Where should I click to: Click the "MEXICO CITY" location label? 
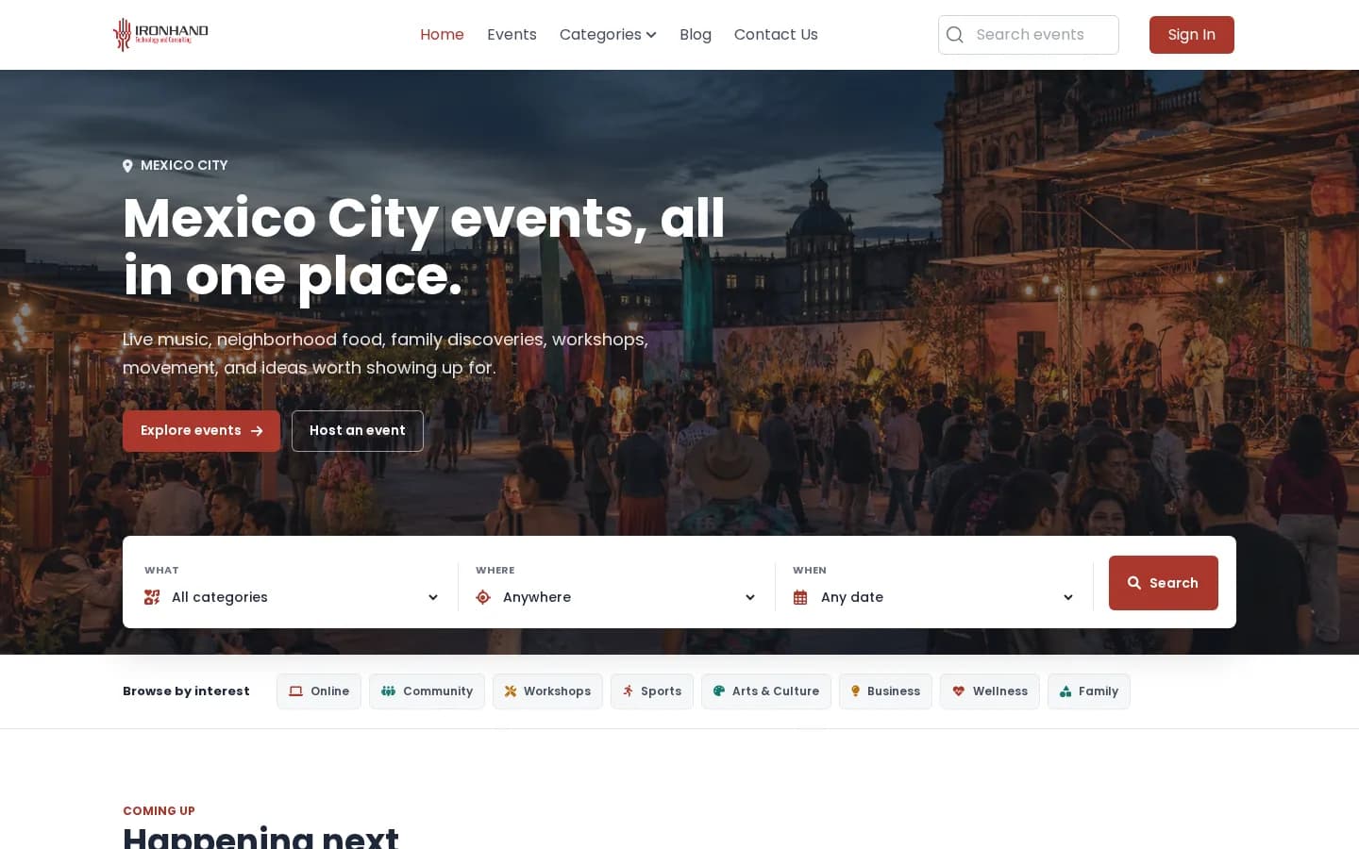pyautogui.click(x=184, y=165)
